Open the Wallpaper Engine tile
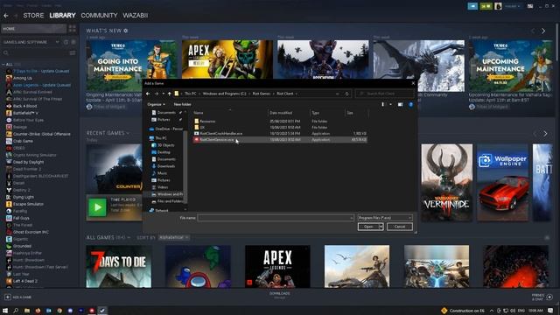 coord(503,182)
